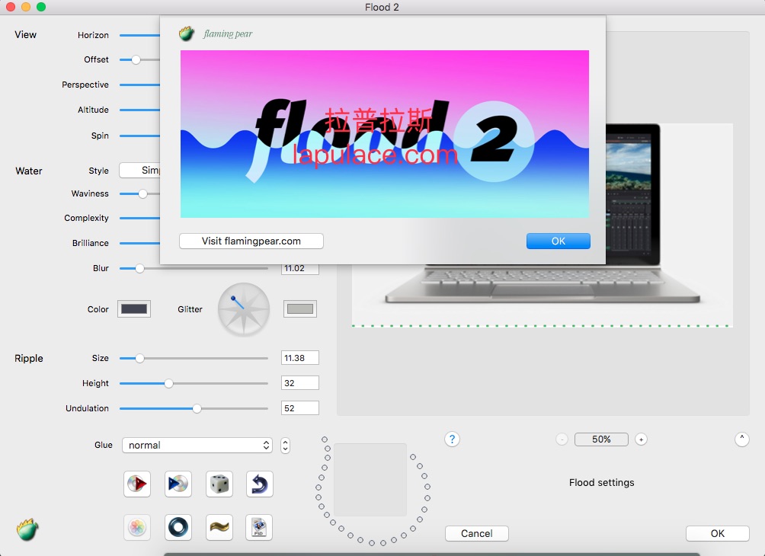Click Visit flamingpear.com button
Screen dimensions: 765x556
pyautogui.click(x=251, y=241)
